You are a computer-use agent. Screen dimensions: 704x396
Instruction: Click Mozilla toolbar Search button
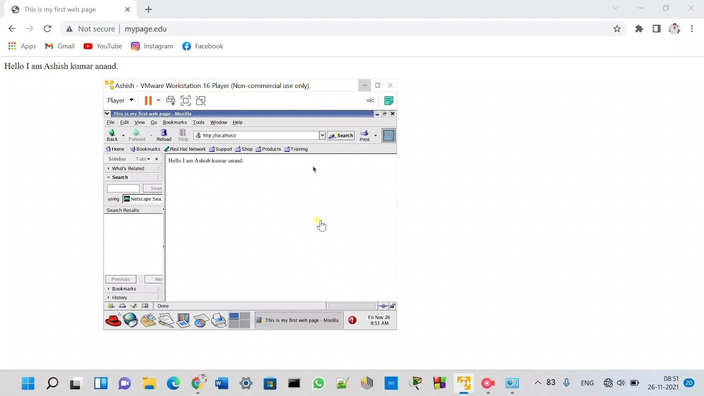pos(341,135)
